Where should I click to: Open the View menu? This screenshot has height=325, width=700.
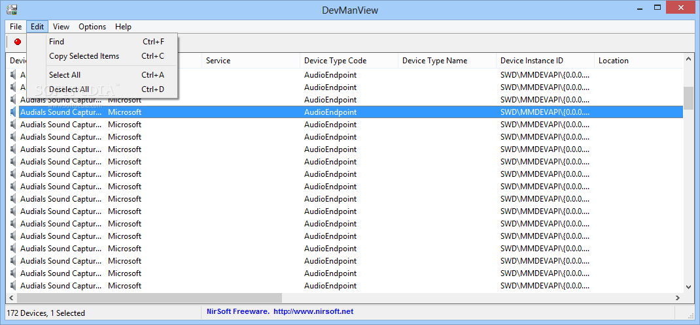[61, 27]
